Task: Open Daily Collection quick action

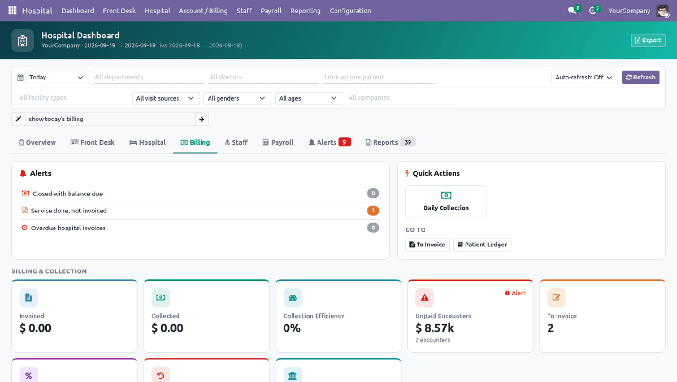Action: [x=446, y=202]
